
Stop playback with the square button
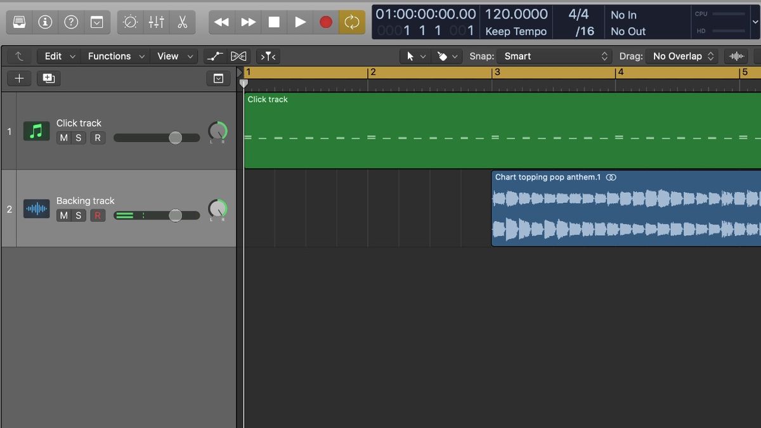pos(274,21)
